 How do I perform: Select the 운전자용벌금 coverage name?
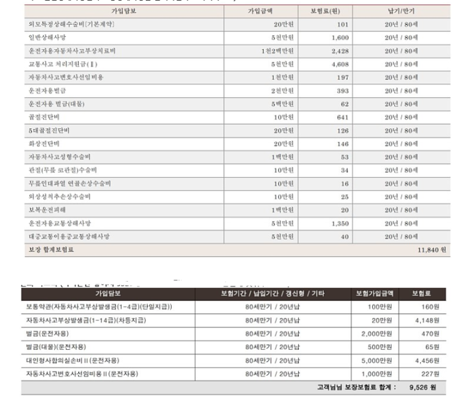[47, 91]
